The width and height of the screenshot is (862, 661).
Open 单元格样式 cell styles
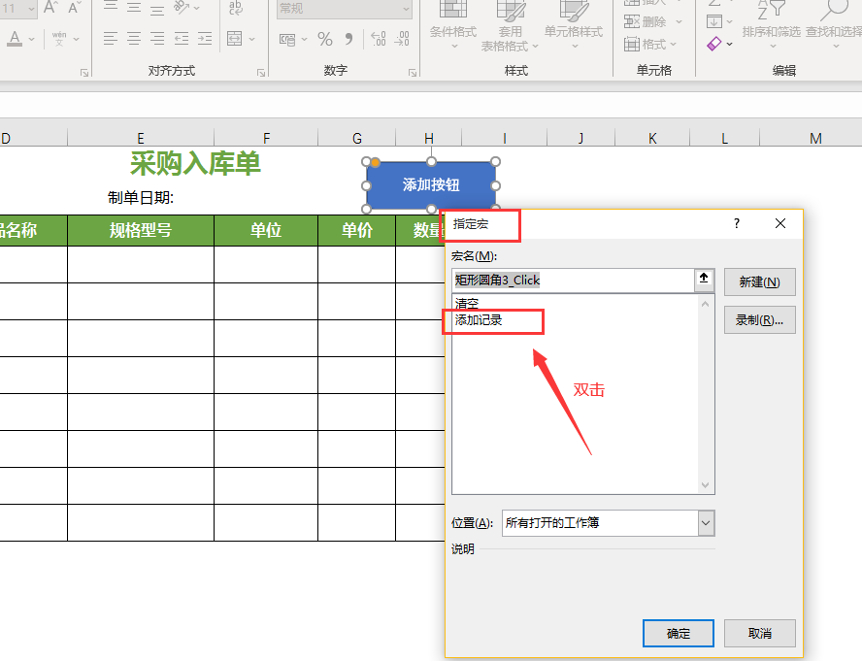pos(574,24)
